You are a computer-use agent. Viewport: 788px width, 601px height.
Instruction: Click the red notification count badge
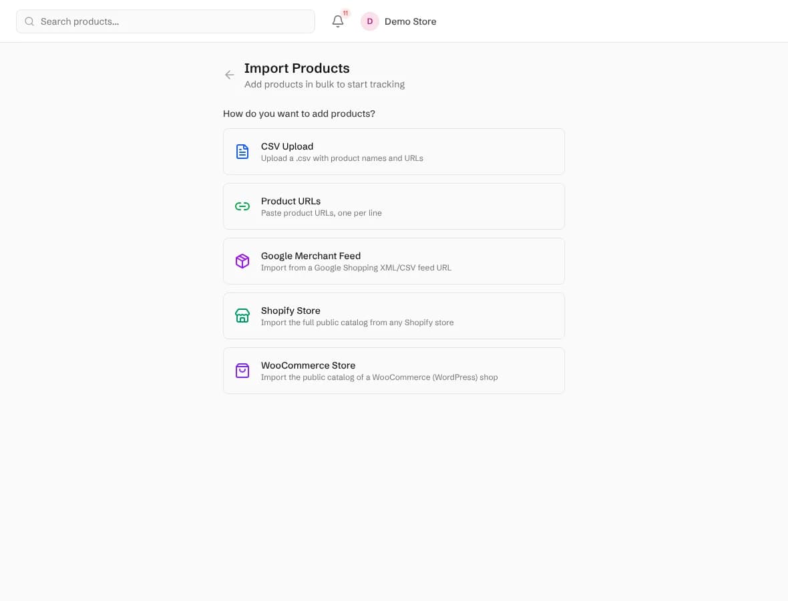tap(346, 13)
